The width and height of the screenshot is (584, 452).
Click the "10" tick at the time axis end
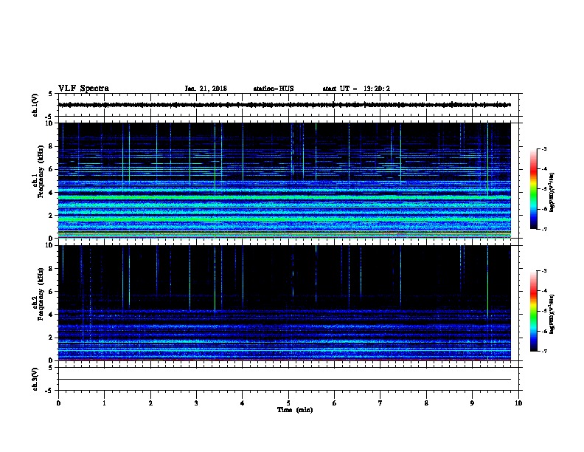518,403
